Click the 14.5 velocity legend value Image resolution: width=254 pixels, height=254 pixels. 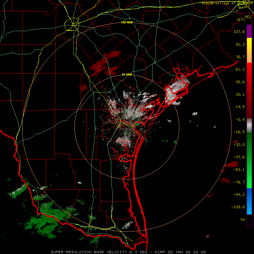[240, 107]
